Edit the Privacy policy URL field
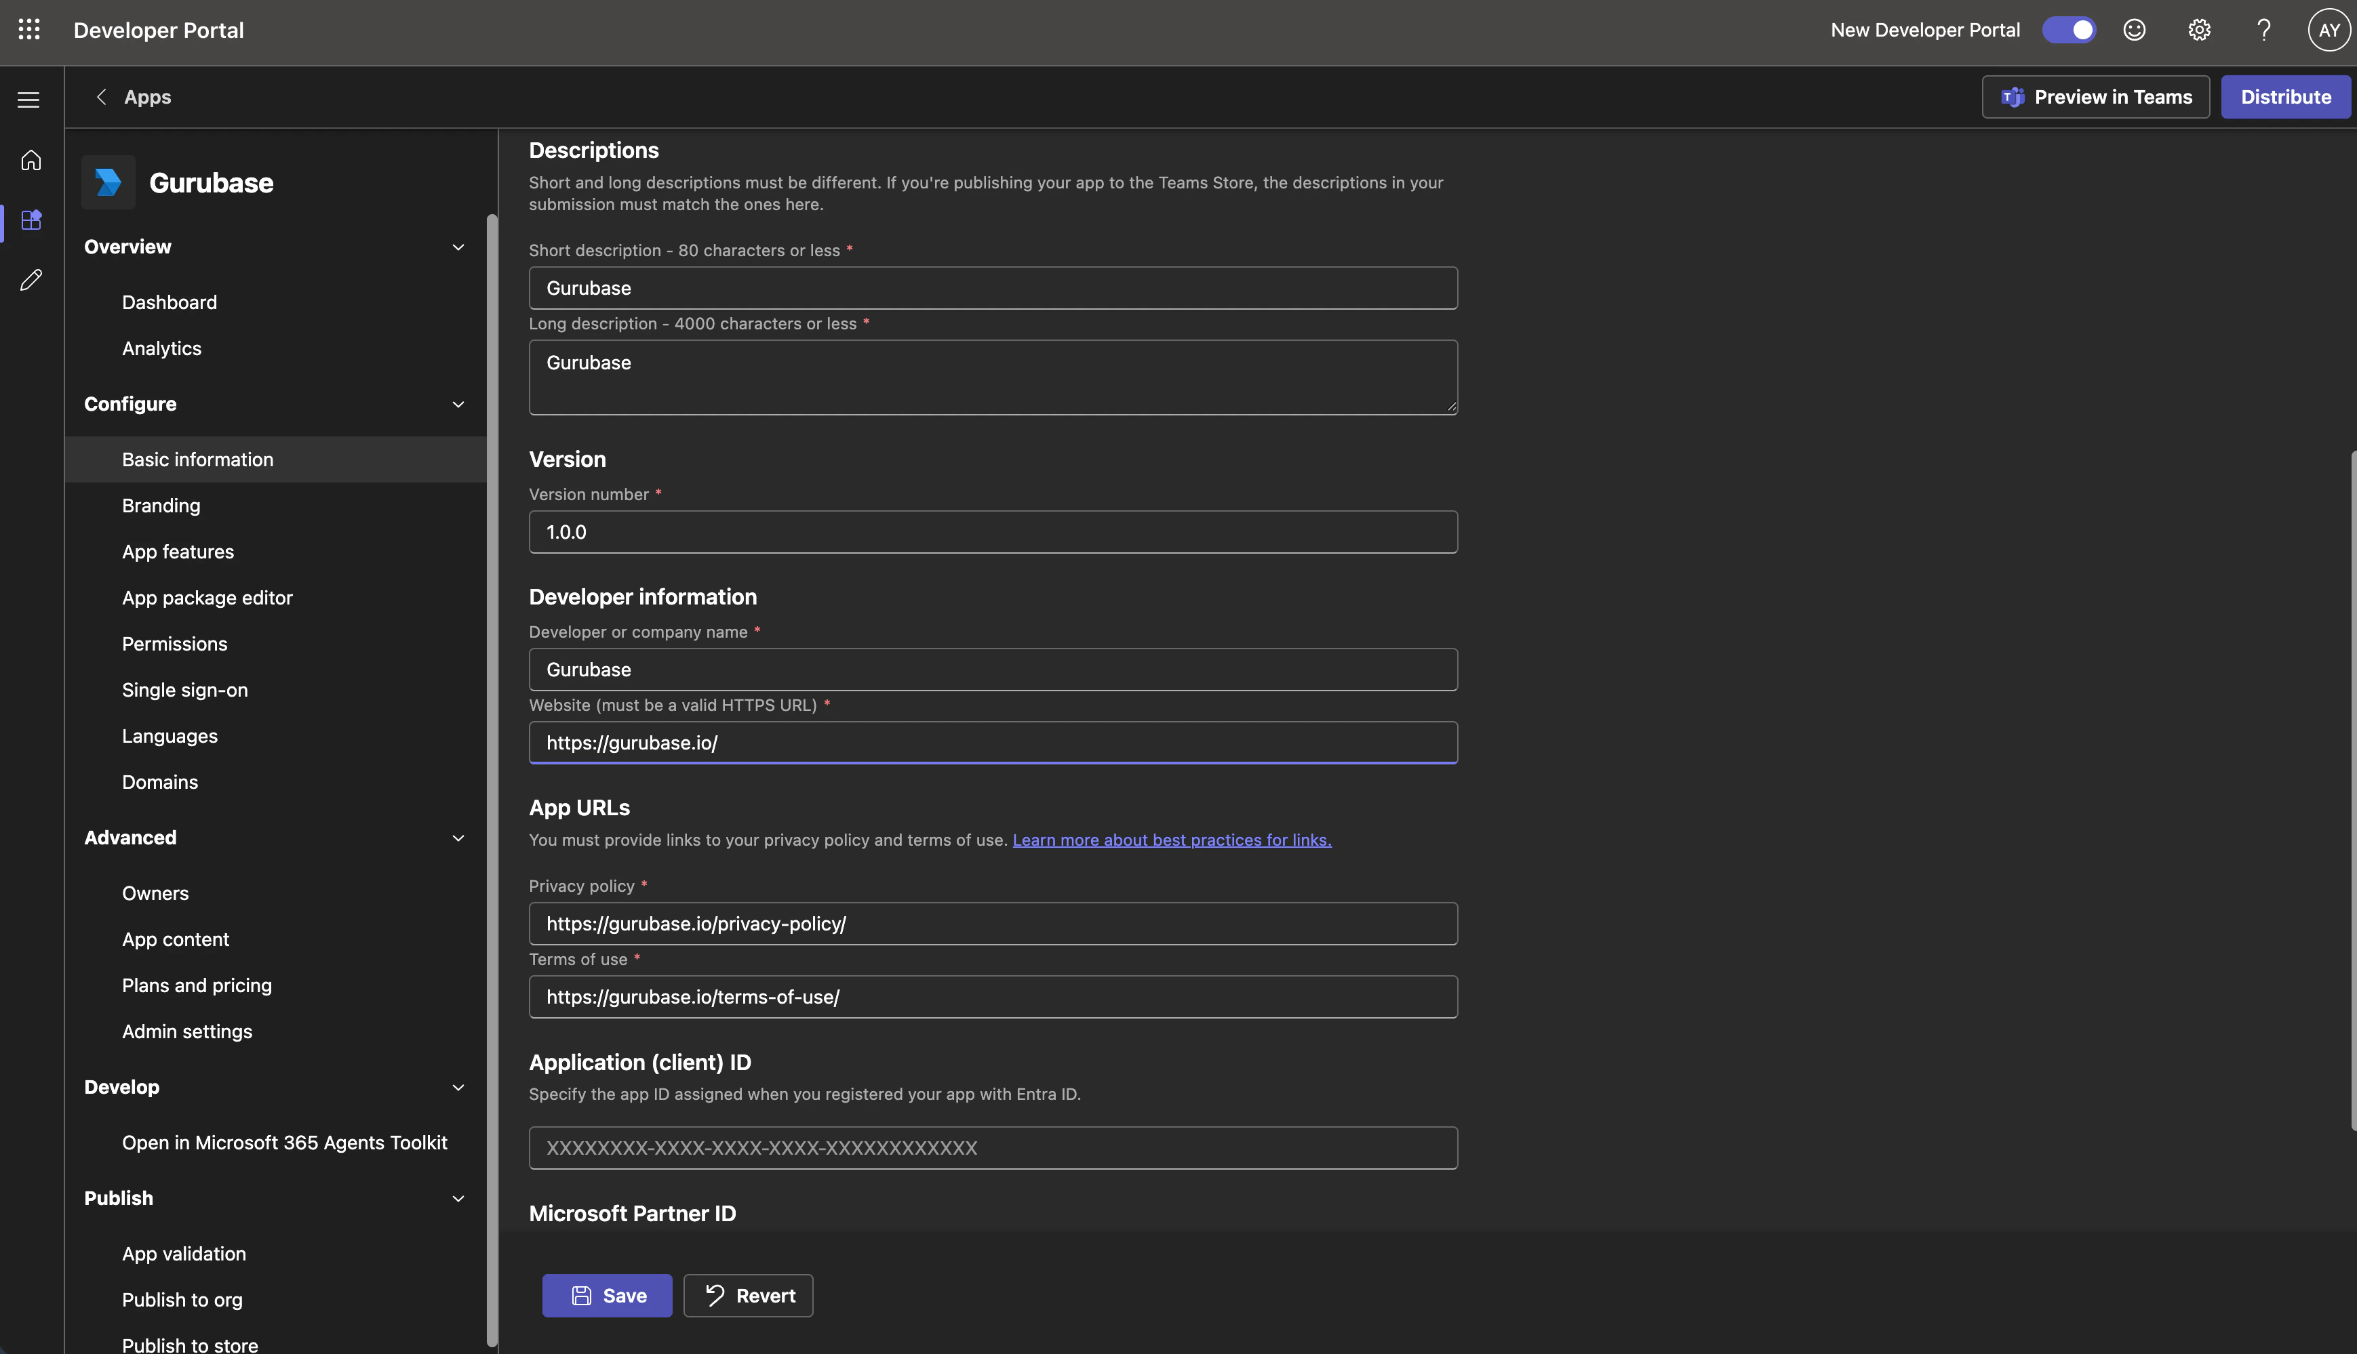Viewport: 2357px width, 1354px height. tap(993, 924)
